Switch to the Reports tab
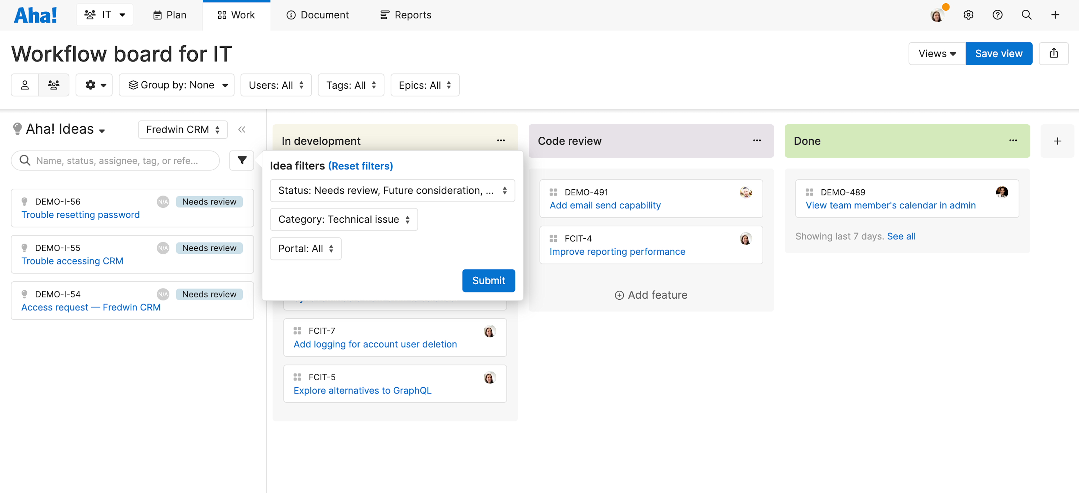Image resolution: width=1079 pixels, height=493 pixels. click(x=405, y=15)
